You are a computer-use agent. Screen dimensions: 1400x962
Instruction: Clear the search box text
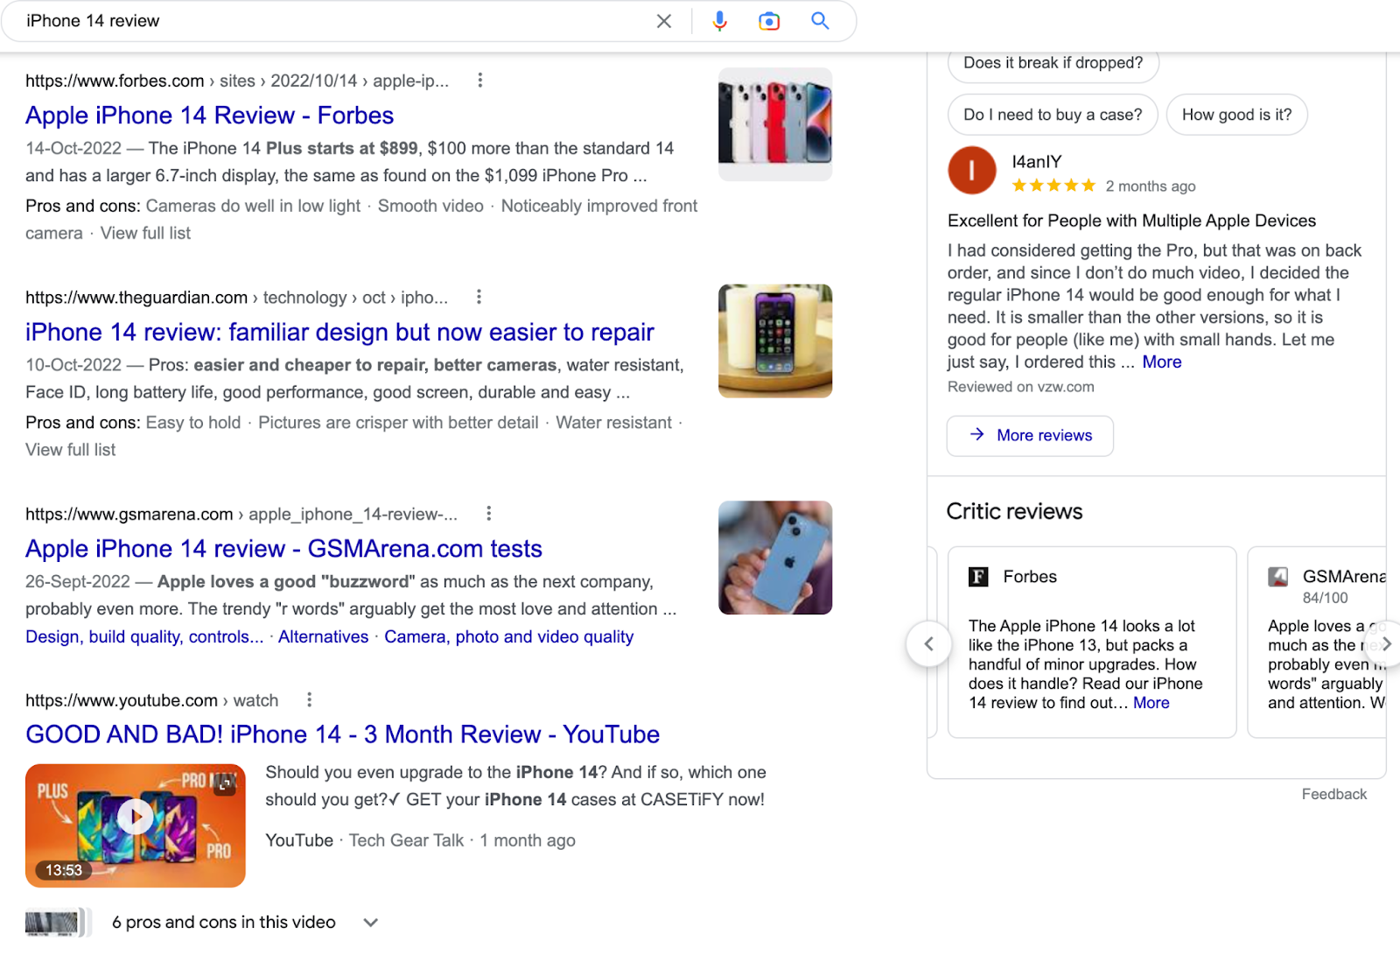664,21
